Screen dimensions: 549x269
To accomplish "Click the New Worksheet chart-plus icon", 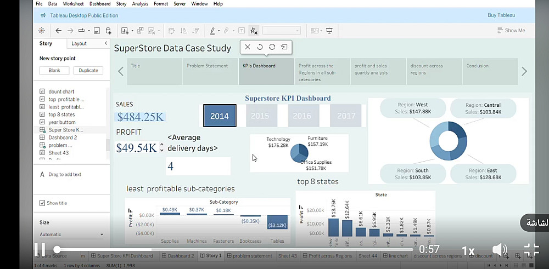I will [x=125, y=31].
